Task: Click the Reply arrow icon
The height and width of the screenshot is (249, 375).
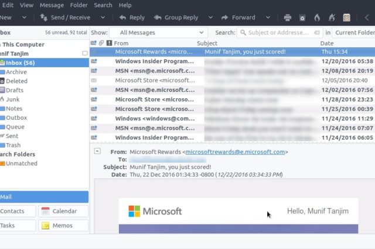Action: click(122, 18)
